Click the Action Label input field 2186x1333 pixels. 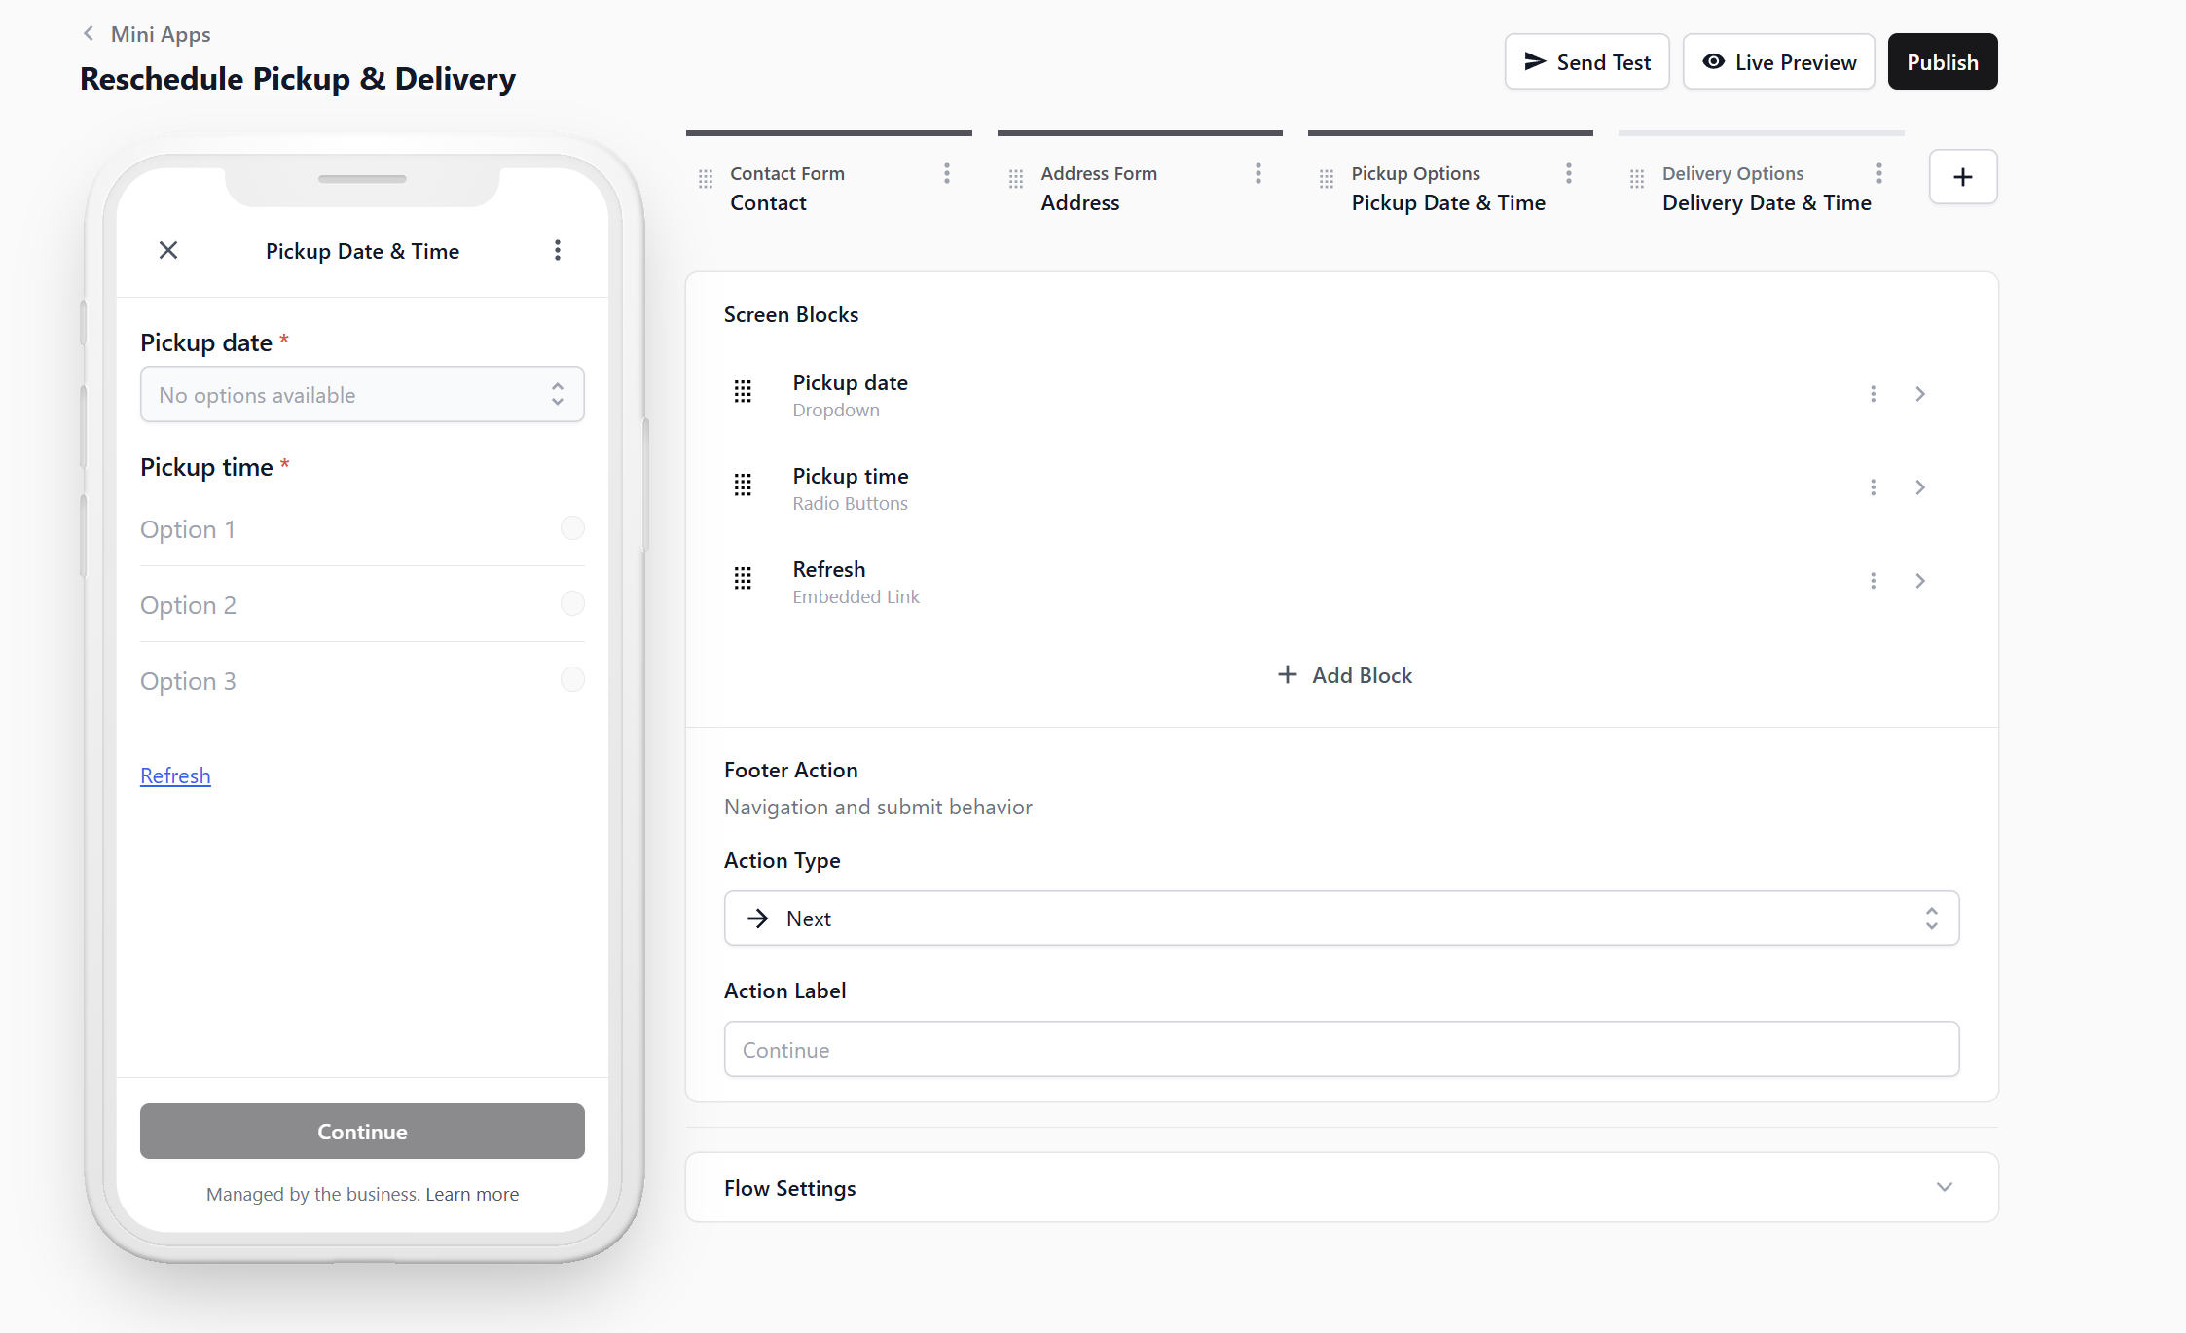coord(1341,1050)
